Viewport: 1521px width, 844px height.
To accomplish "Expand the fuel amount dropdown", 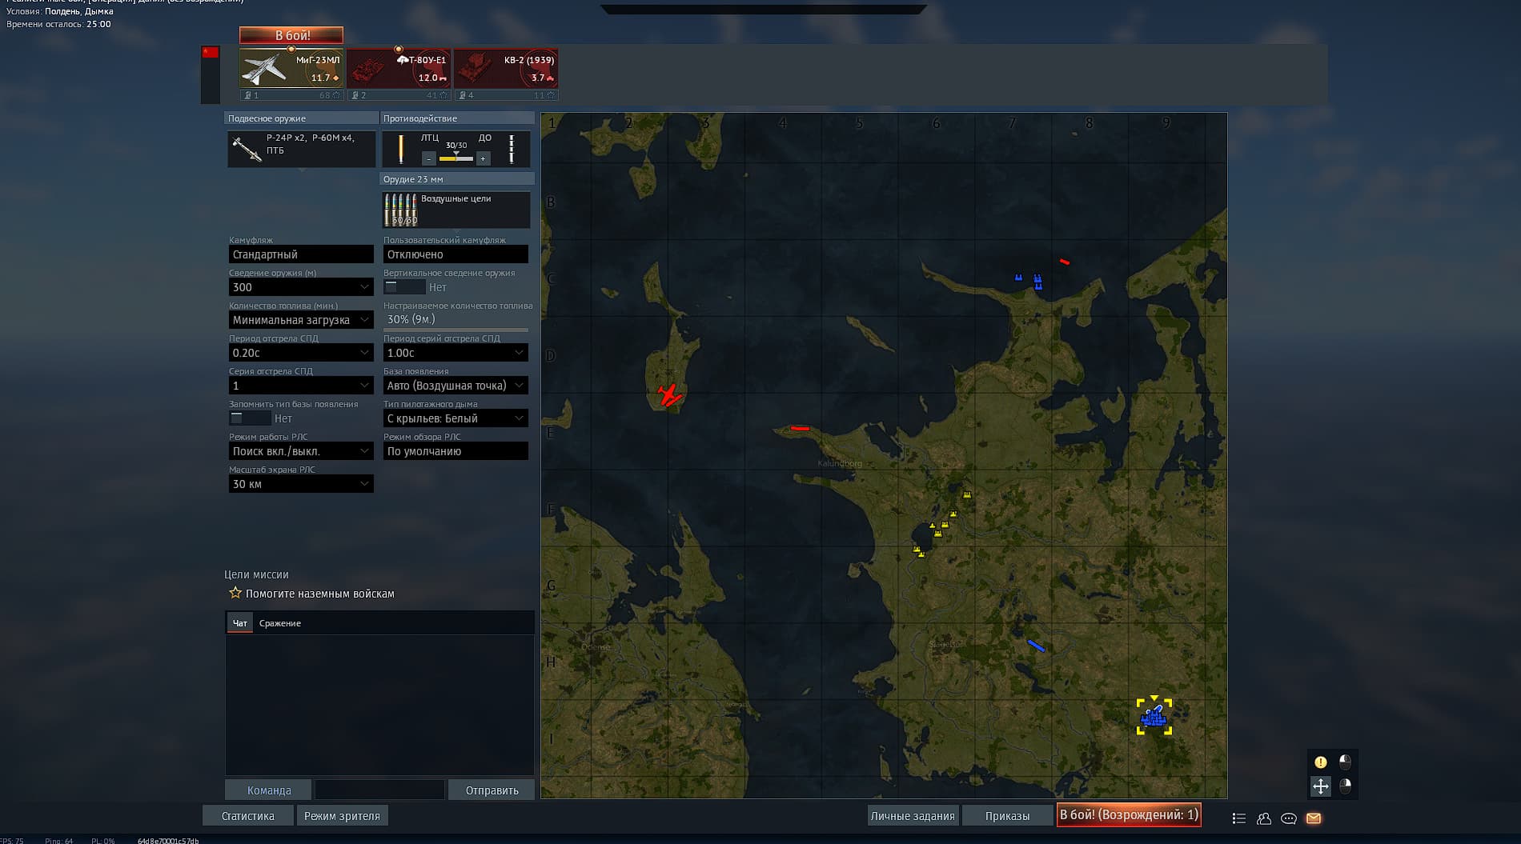I will coord(300,320).
